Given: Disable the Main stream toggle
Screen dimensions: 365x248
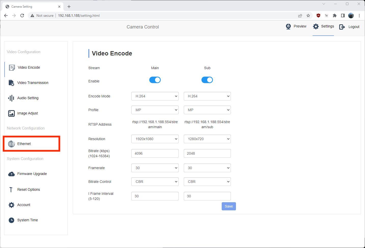Looking at the screenshot, I should (155, 80).
